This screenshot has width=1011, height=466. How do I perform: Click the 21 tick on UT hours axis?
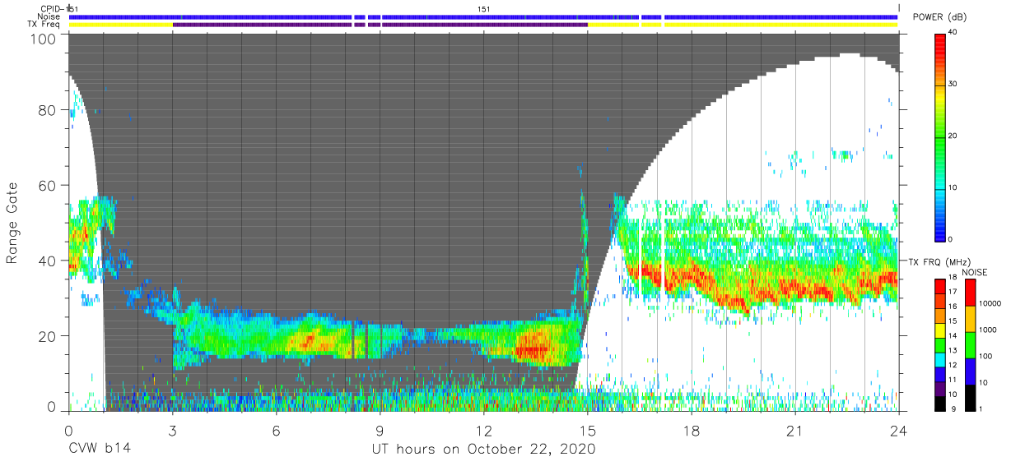(794, 429)
